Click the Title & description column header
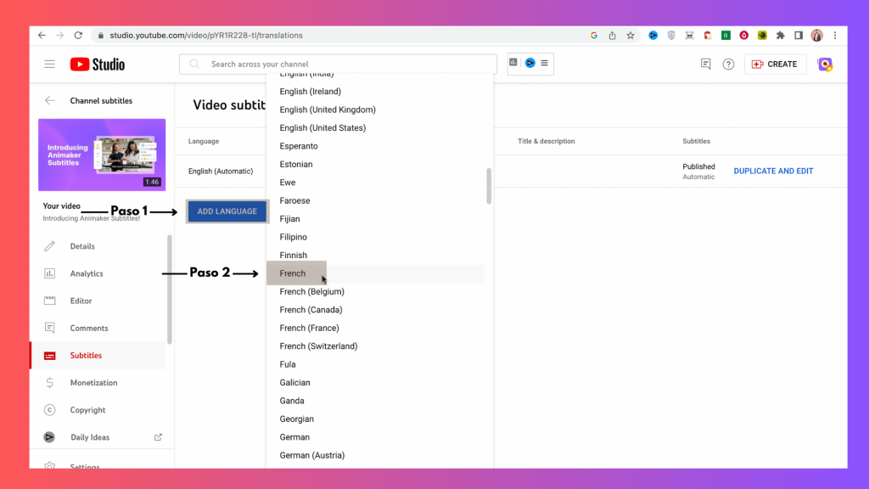The height and width of the screenshot is (489, 869). (546, 142)
